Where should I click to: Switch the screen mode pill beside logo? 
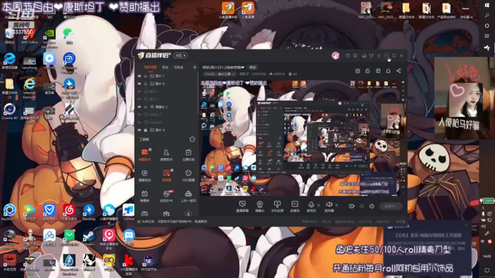(180, 56)
